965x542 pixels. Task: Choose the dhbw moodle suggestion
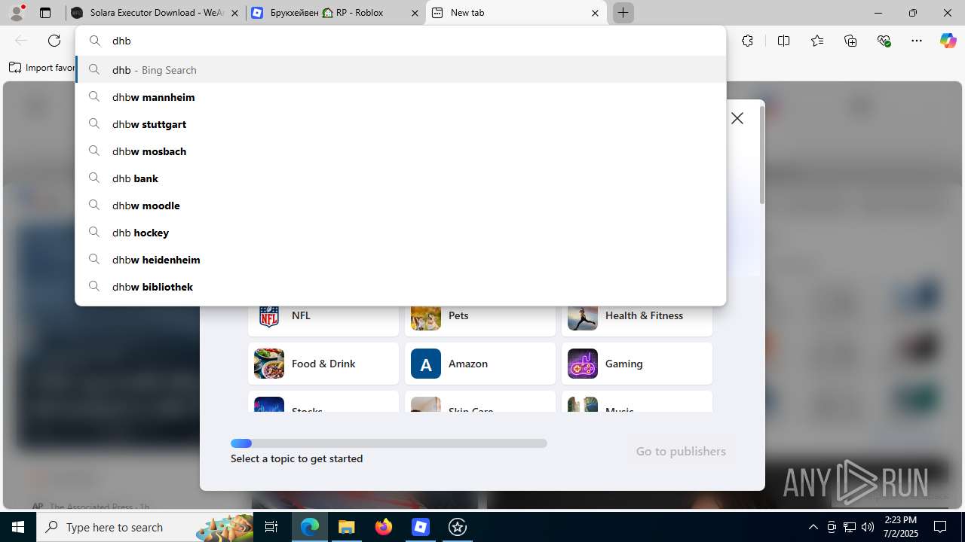(x=400, y=206)
